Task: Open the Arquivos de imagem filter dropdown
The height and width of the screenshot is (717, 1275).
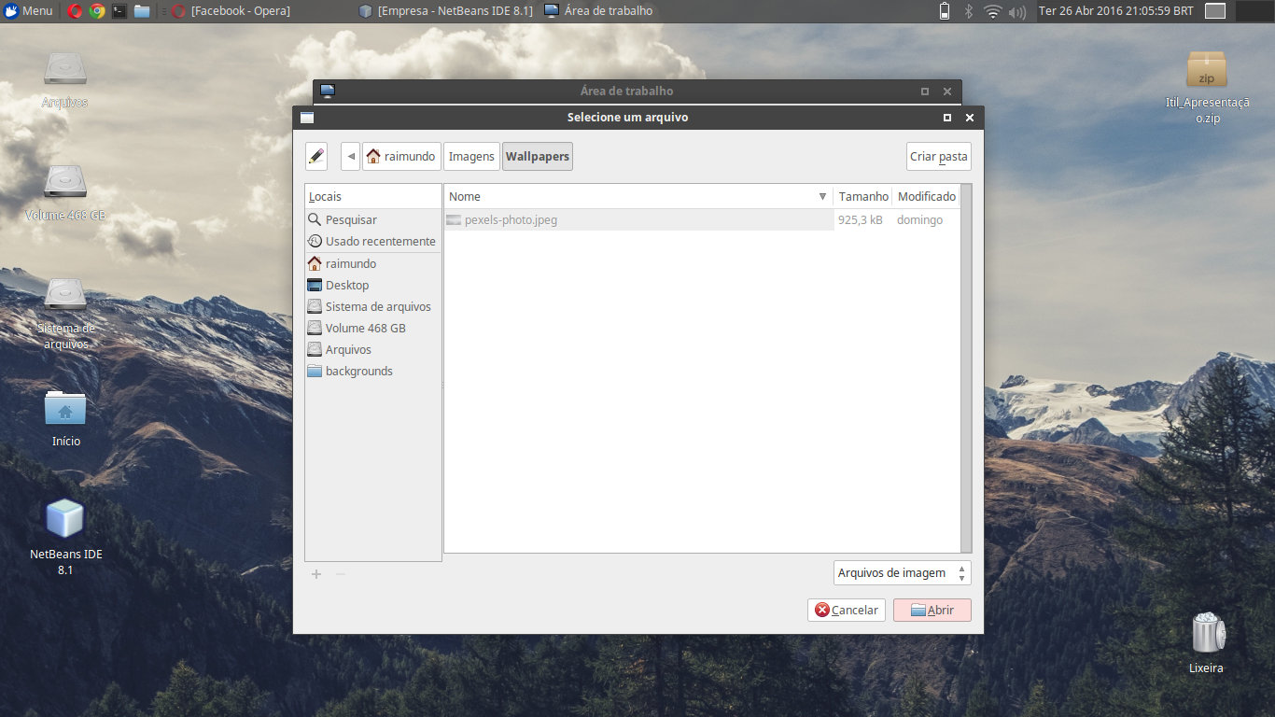Action: coord(902,573)
